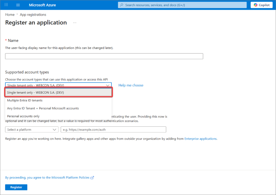Screen dimensions: 276x195
Task: Open the hamburger portal menu
Action: 18,5
